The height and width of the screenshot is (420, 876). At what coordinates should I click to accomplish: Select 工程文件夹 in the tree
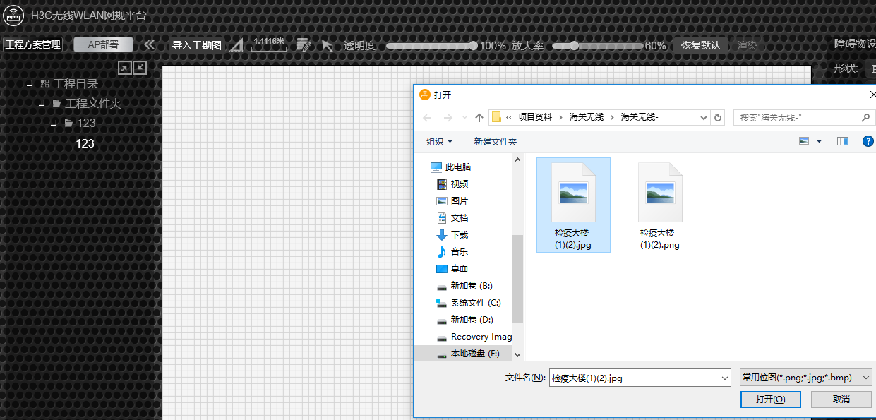[93, 103]
